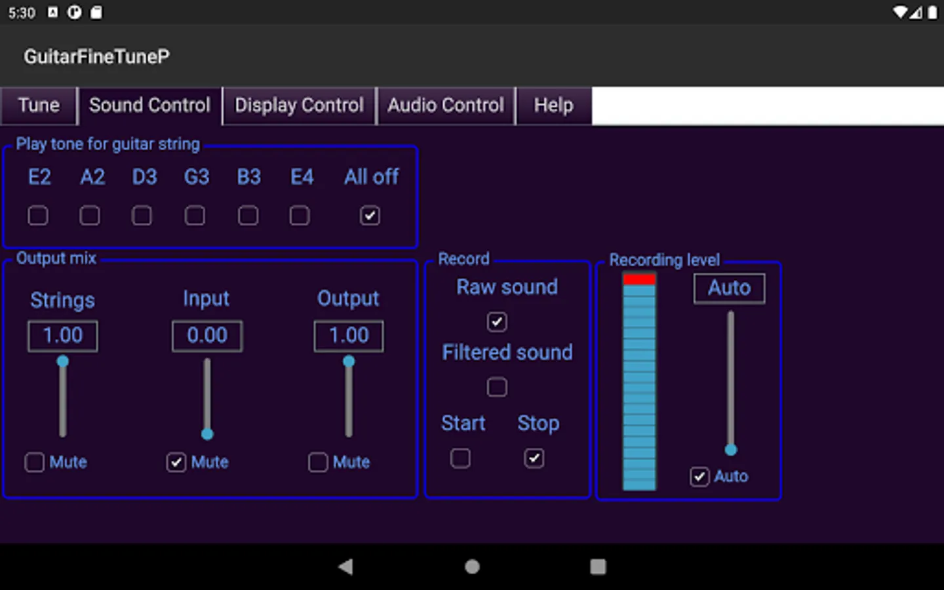Viewport: 944px width, 590px height.
Task: Click the E4 string label
Action: tap(302, 177)
